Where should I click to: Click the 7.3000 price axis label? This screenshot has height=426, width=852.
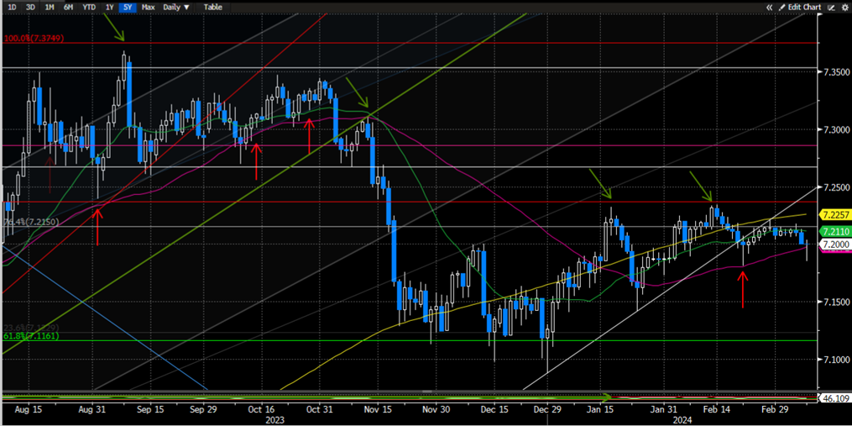coord(835,130)
